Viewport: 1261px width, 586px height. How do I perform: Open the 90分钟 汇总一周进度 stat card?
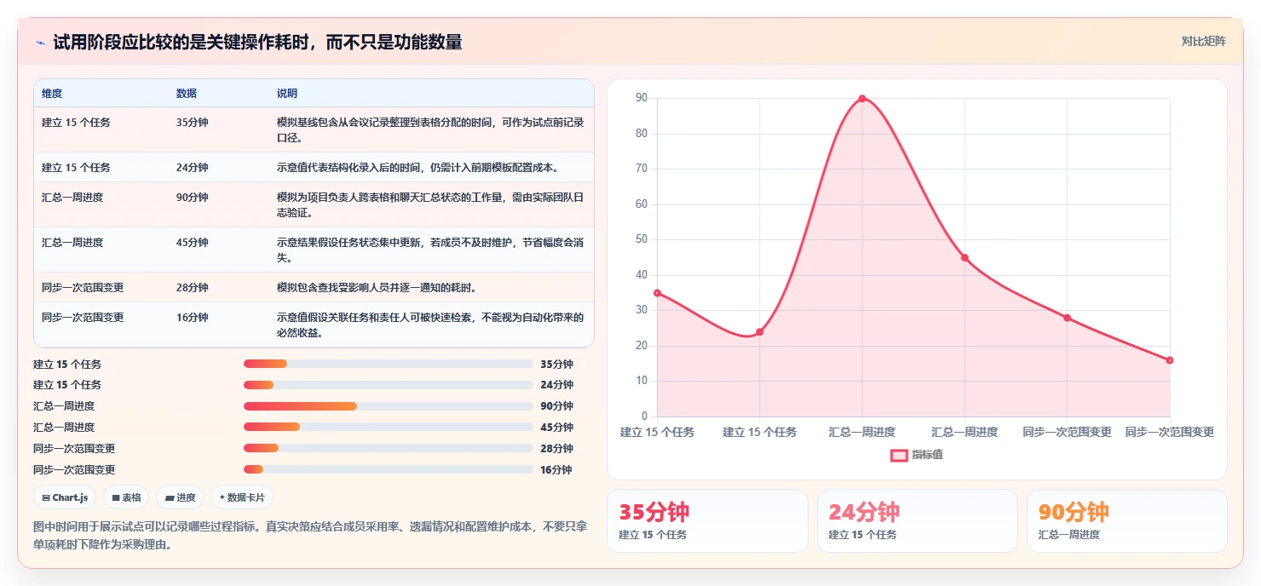(x=1126, y=521)
